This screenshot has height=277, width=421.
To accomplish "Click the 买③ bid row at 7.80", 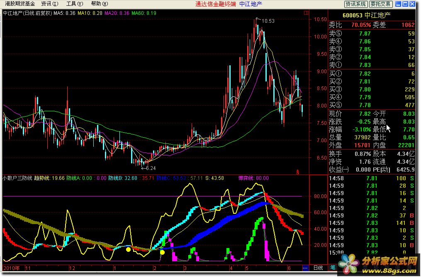I will [372, 89].
